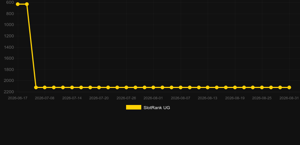Click the 2200 y-axis value
The image size is (300, 145).
(9, 92)
